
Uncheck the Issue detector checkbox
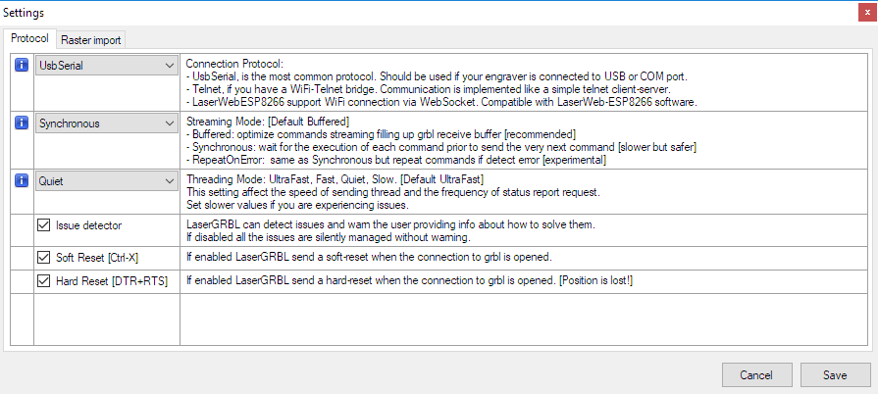click(43, 225)
